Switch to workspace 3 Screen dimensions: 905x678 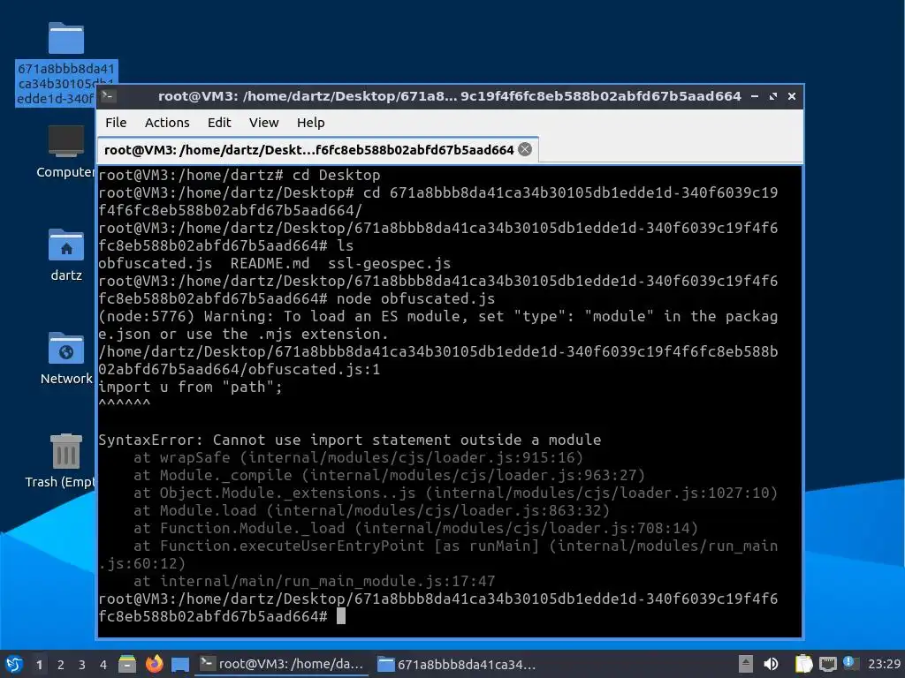click(82, 665)
